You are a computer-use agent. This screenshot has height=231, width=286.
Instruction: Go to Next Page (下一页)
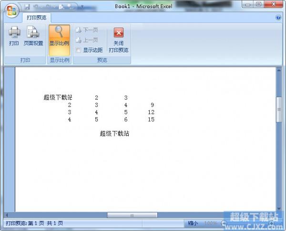(x=87, y=30)
